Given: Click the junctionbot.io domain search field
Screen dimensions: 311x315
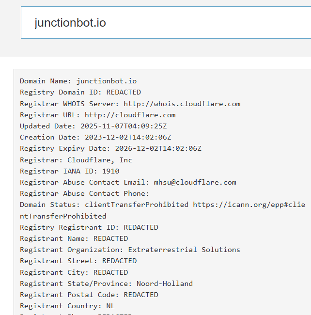Looking at the screenshot, I should coord(165,23).
